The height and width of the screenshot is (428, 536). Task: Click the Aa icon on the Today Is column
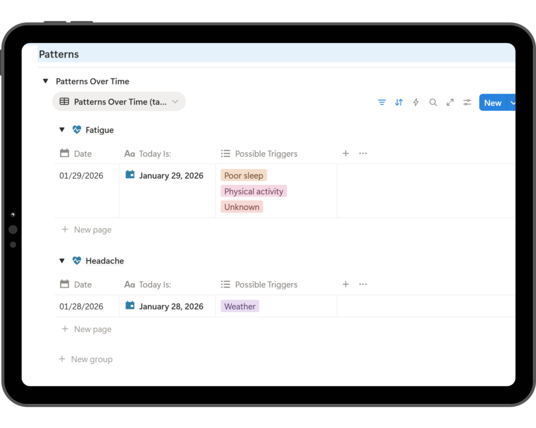pyautogui.click(x=129, y=153)
